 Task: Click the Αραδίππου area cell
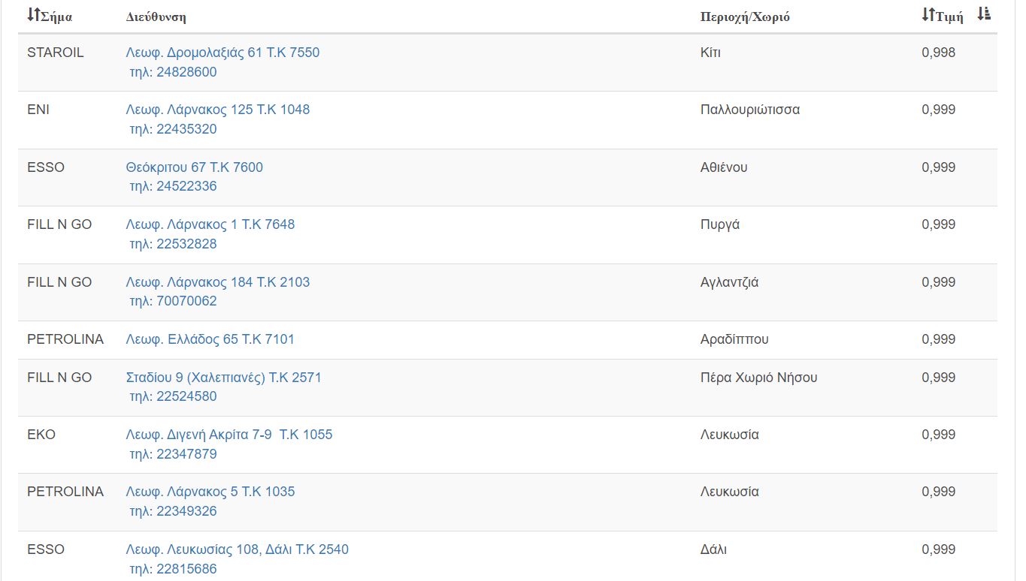pyautogui.click(x=734, y=339)
